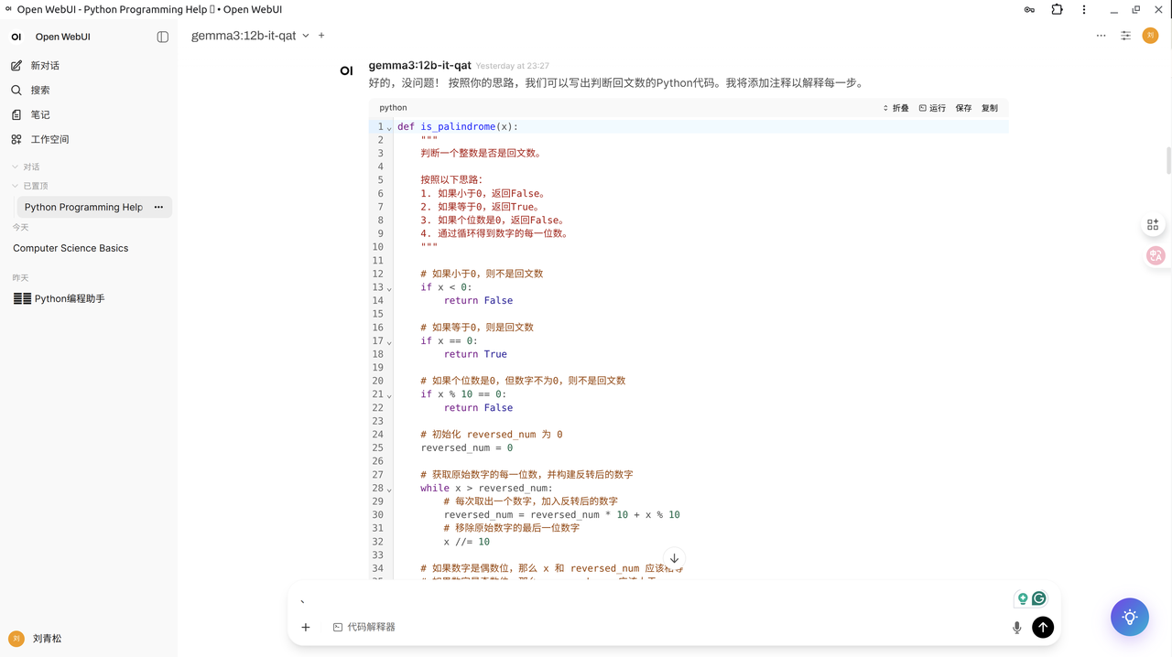Open the browser three-dot menu
The image size is (1172, 657).
[1084, 10]
